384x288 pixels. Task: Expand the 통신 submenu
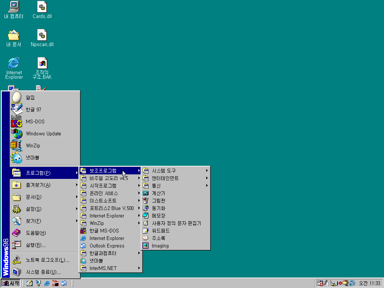point(175,186)
